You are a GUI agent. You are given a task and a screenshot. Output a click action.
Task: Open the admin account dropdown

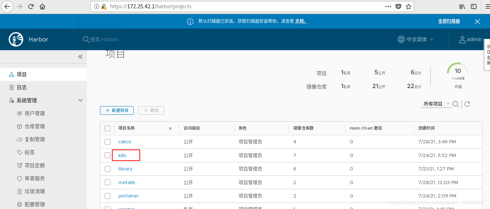click(x=472, y=39)
